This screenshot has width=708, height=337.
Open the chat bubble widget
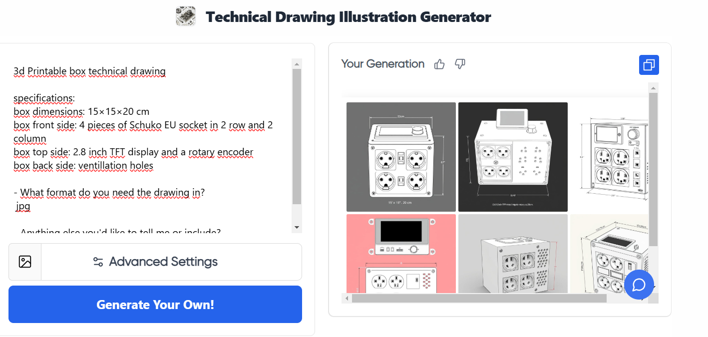click(639, 285)
